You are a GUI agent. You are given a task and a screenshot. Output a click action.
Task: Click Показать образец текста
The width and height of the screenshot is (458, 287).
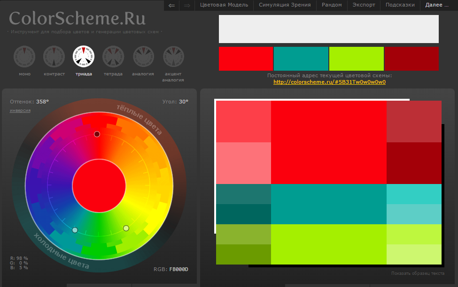[418, 273]
